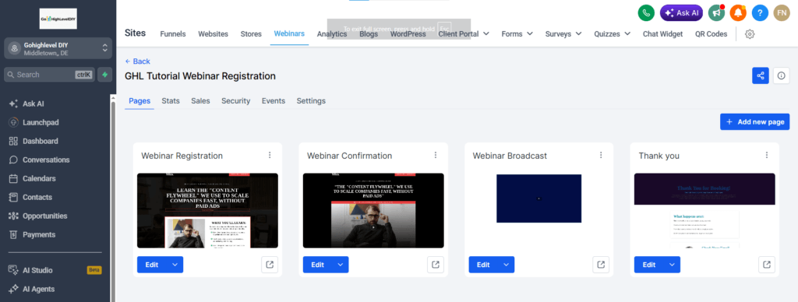Open Webinar Registration page in new tab
Viewport: 798px width, 302px height.
(x=270, y=265)
